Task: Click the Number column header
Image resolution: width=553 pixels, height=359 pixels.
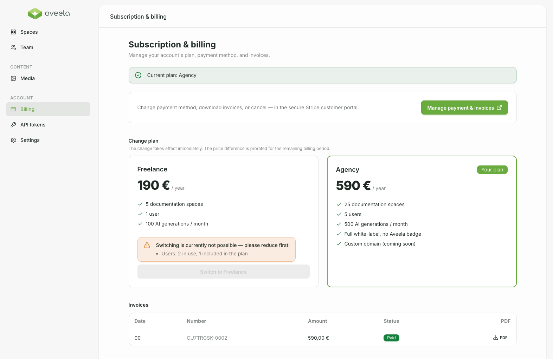Action: click(x=197, y=321)
